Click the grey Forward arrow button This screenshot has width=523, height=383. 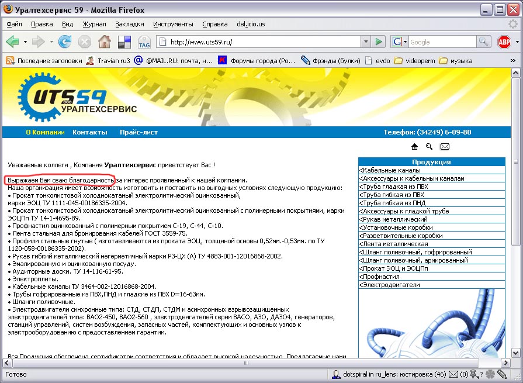[x=39, y=42]
